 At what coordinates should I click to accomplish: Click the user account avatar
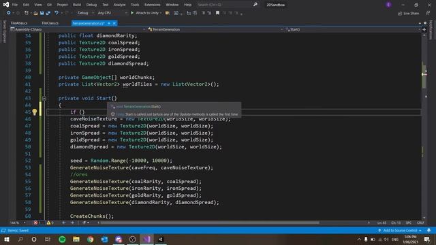[x=389, y=5]
